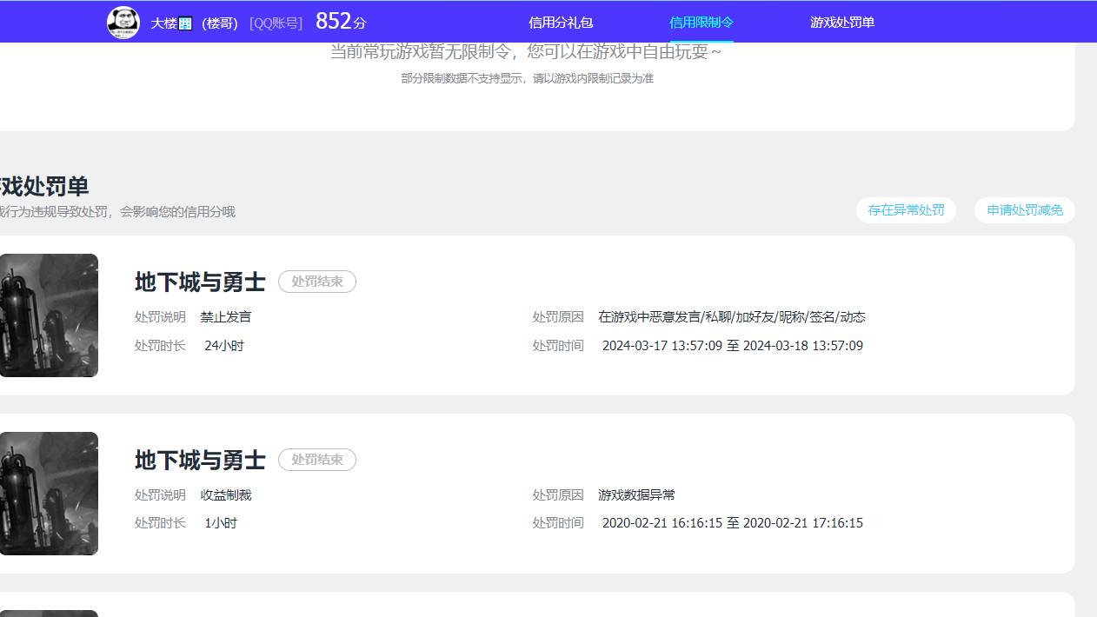Click the duration value 1小时
Screen dimensions: 1097x617
click(x=221, y=523)
